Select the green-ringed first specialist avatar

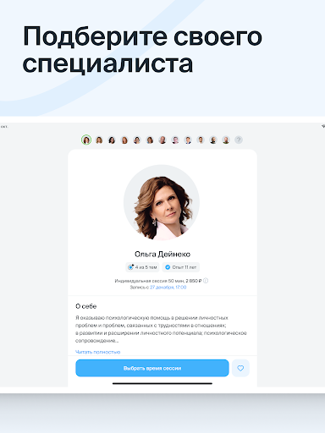tap(86, 140)
